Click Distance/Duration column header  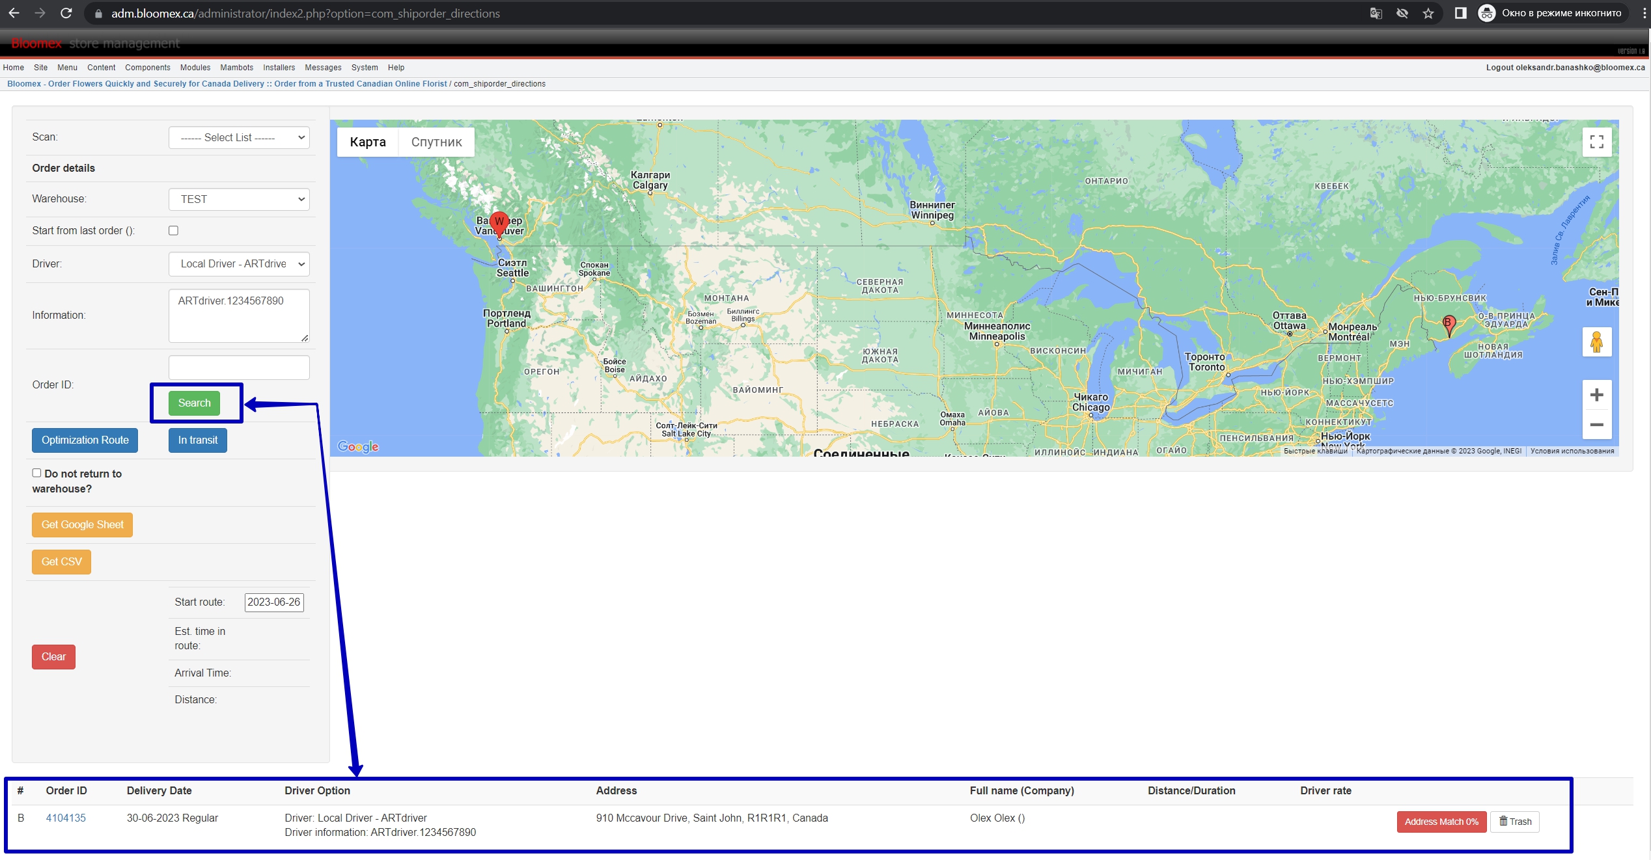click(1191, 790)
